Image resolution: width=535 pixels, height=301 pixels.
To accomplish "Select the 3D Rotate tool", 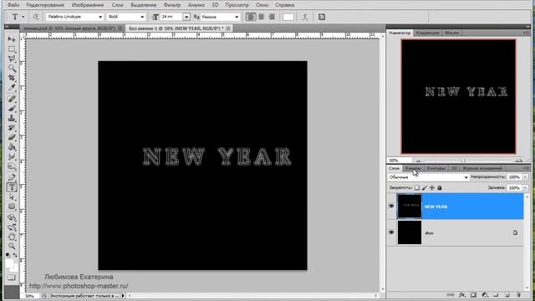I will click(12, 217).
